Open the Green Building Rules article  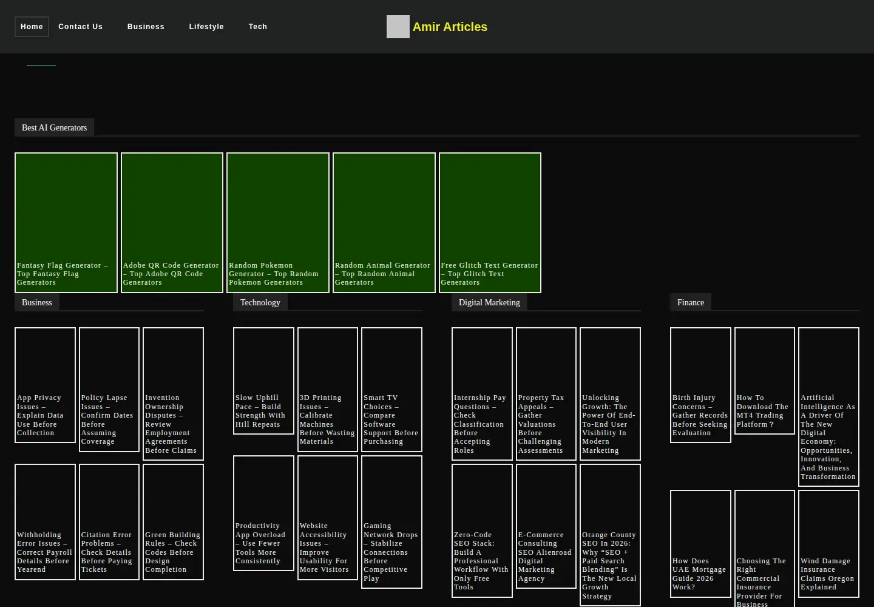point(173,522)
